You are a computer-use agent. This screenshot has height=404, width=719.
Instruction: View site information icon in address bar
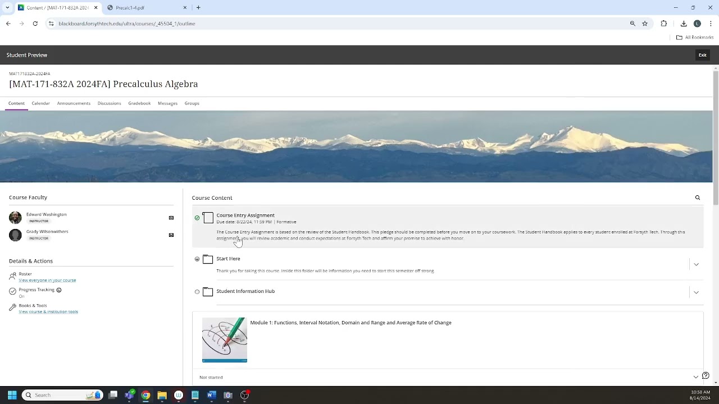(51, 24)
